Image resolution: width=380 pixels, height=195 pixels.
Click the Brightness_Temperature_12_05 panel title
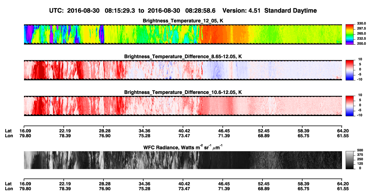[x=183, y=21]
